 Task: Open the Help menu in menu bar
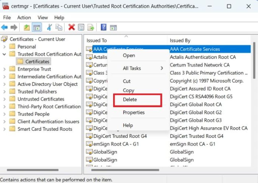coord(59,17)
